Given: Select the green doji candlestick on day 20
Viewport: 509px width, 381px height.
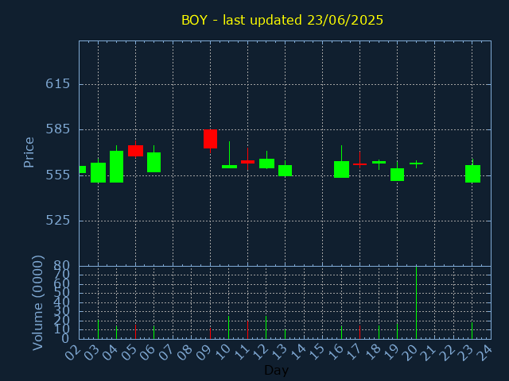Looking at the screenshot, I should coord(416,164).
